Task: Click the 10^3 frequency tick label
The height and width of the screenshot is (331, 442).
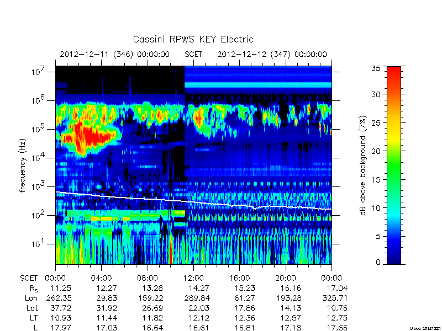Action: pos(39,186)
